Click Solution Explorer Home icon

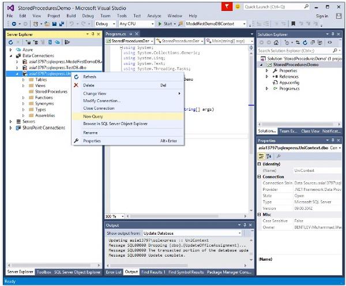[x=276, y=43]
